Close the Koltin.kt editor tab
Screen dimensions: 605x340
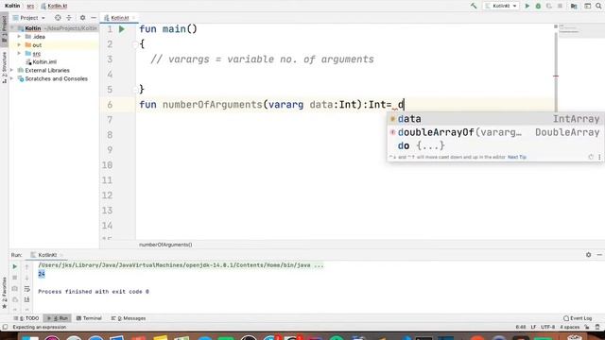(x=134, y=18)
